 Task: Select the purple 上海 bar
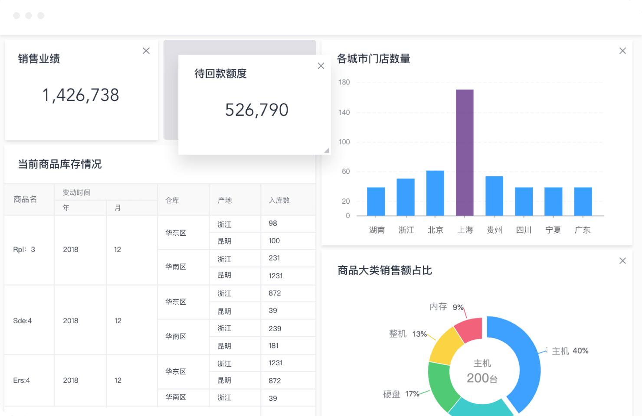tap(465, 153)
